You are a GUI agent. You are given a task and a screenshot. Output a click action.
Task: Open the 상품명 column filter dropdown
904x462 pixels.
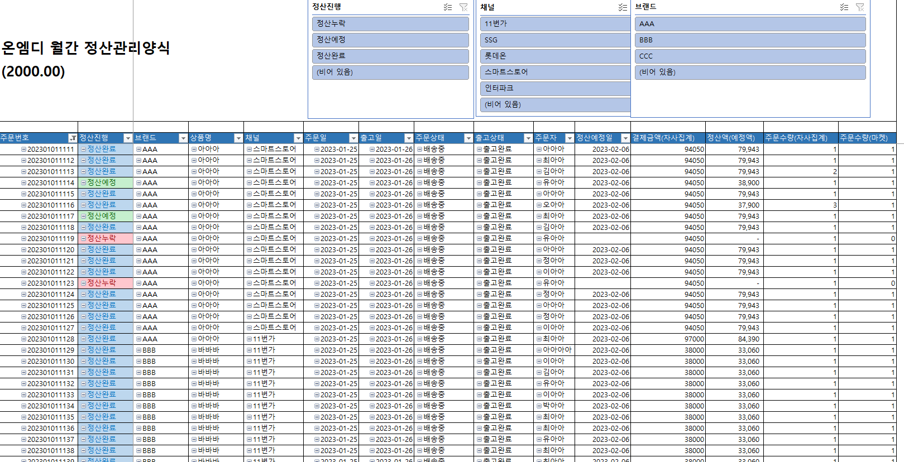coord(238,138)
